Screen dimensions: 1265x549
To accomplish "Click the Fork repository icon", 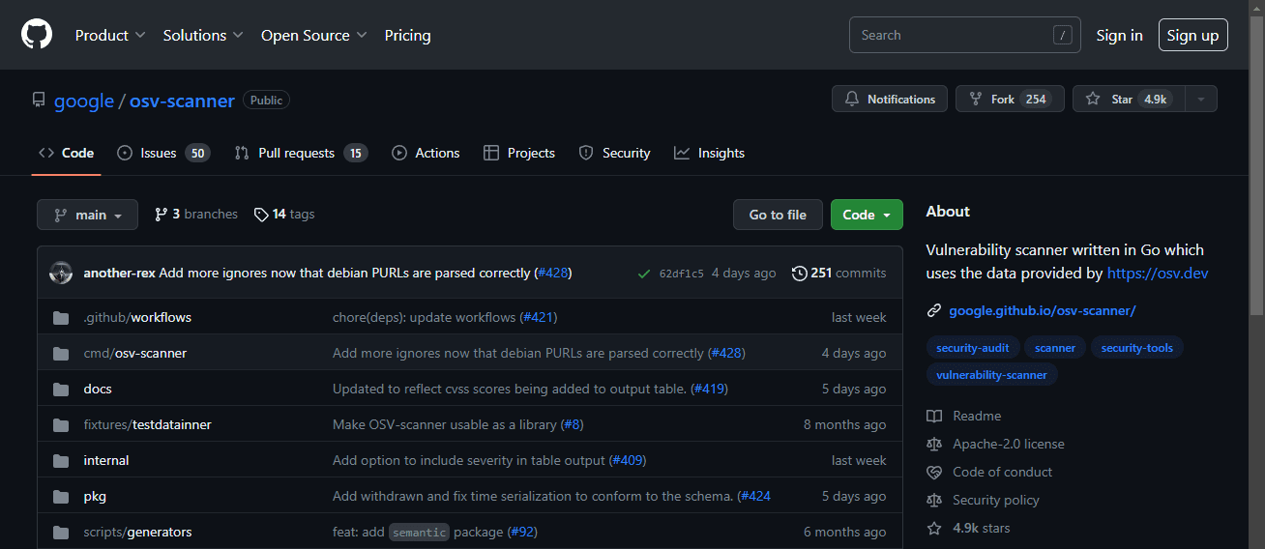I will click(x=975, y=99).
